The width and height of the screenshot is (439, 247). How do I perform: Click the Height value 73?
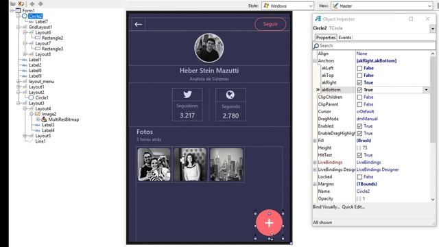[364, 148]
